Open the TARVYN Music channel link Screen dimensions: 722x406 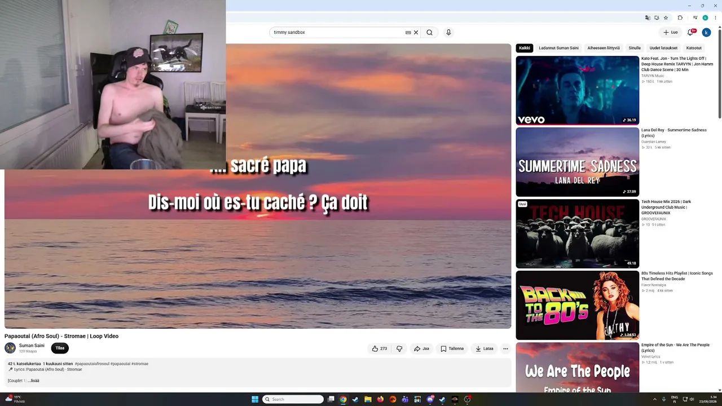pos(653,76)
